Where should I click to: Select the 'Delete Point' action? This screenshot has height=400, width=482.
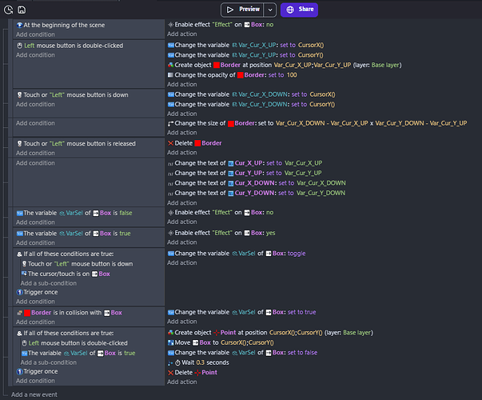(x=193, y=372)
